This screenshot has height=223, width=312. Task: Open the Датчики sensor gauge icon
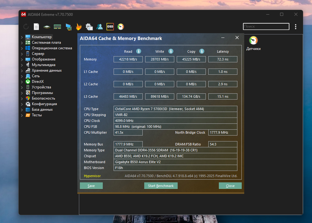253,41
